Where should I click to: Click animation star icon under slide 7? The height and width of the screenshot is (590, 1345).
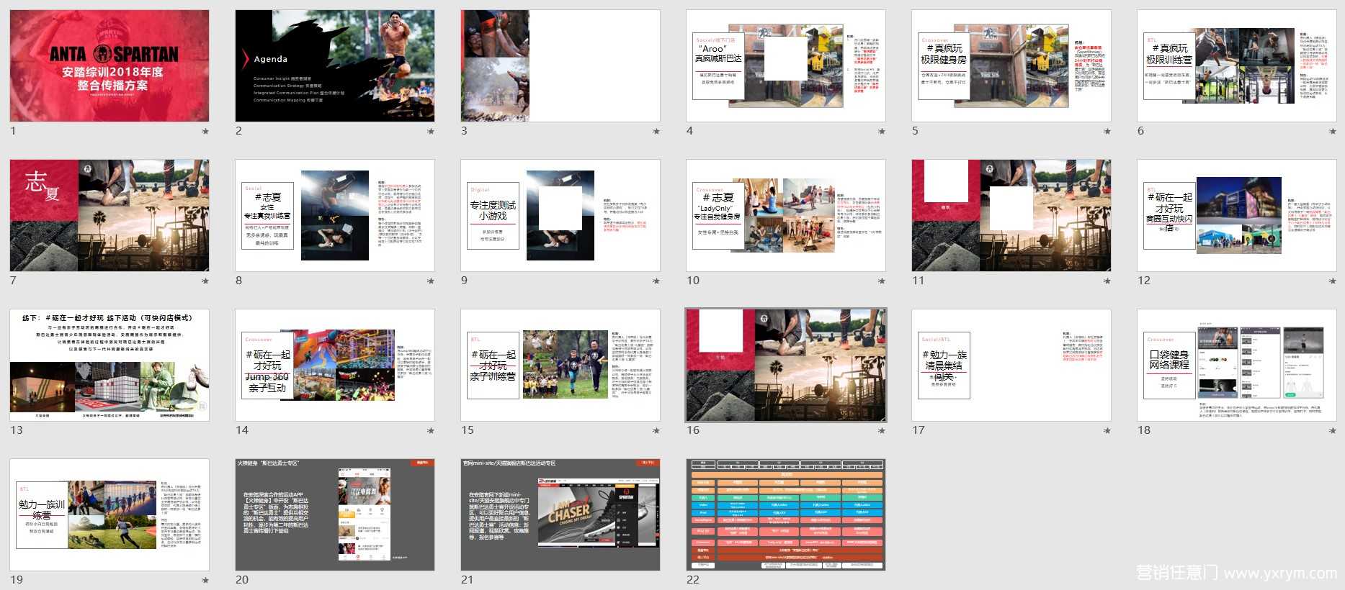[x=205, y=281]
